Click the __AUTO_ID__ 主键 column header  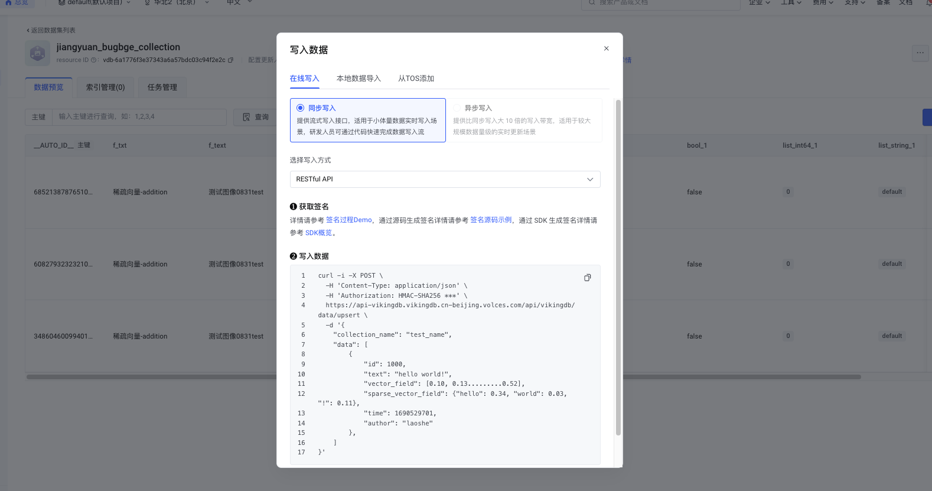(62, 145)
